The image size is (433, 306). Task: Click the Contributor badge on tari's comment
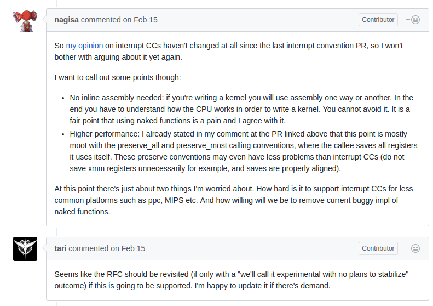click(378, 248)
